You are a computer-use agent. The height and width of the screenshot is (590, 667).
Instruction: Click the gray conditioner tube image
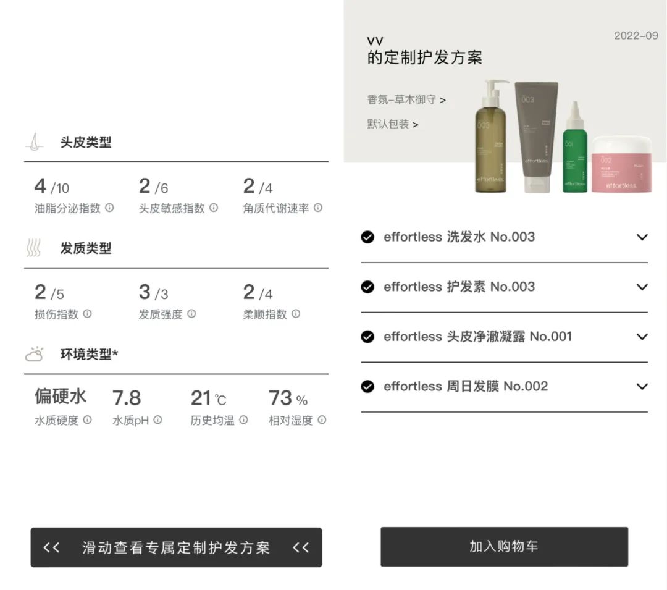(x=537, y=137)
